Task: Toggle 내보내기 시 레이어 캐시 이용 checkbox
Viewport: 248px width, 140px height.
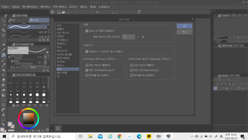Action: click(87, 51)
